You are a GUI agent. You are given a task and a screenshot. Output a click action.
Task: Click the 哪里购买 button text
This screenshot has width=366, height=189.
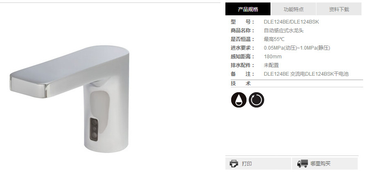pos(321,164)
